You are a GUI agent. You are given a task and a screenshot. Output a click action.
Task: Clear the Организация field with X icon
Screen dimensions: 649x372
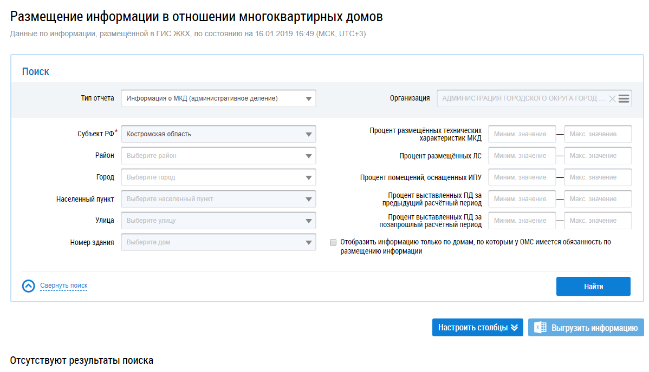point(612,98)
